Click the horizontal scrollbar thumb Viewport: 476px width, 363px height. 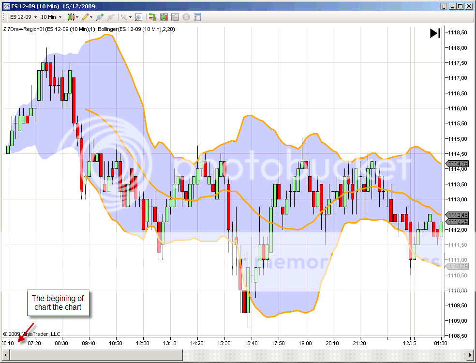point(96,355)
